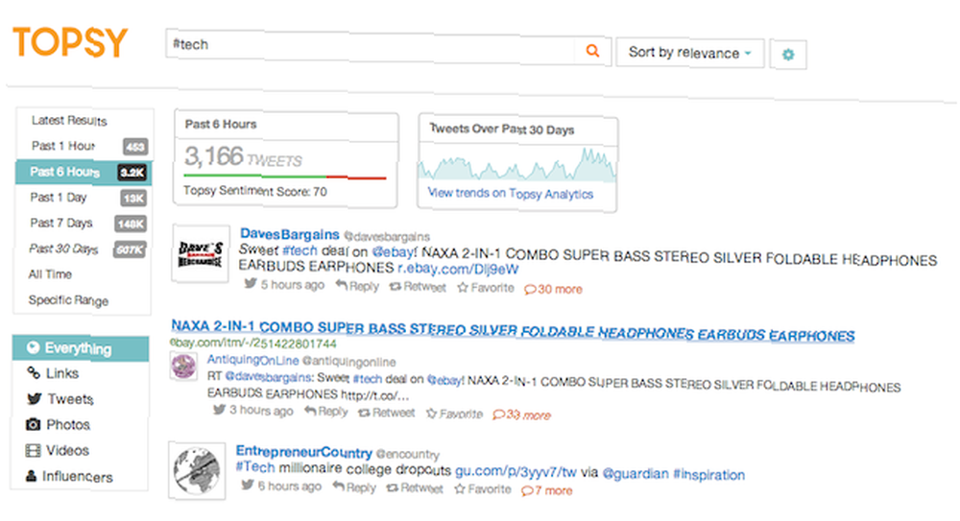Click the #inspiration hashtag
Image resolution: width=960 pixels, height=521 pixels.
coord(709,475)
